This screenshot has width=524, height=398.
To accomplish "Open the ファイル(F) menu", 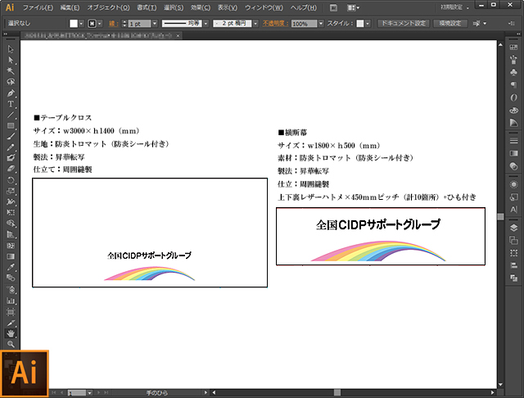I will [x=38, y=7].
